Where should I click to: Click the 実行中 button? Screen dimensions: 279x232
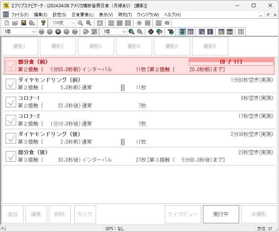coord(221,214)
